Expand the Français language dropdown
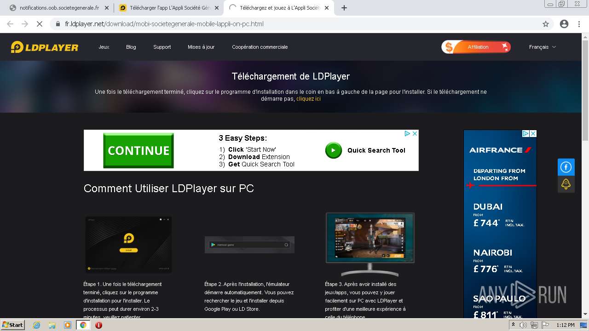This screenshot has height=331, width=589. (x=543, y=47)
